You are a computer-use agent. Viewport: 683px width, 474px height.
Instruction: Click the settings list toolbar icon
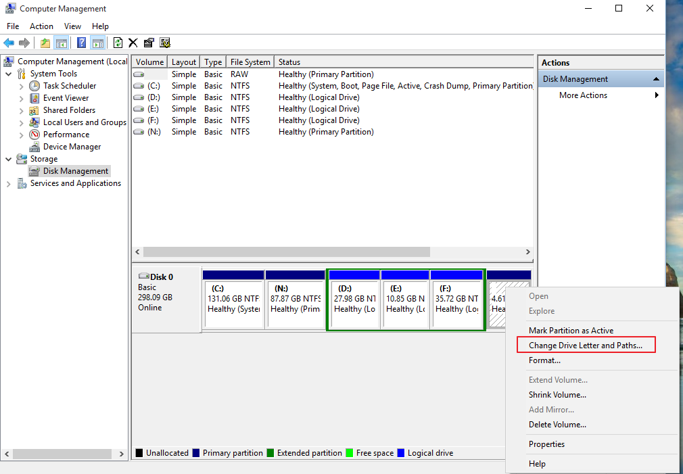(164, 43)
